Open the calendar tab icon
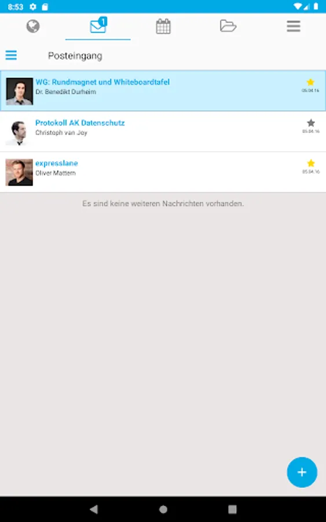Image resolution: width=326 pixels, height=522 pixels. coord(163,26)
